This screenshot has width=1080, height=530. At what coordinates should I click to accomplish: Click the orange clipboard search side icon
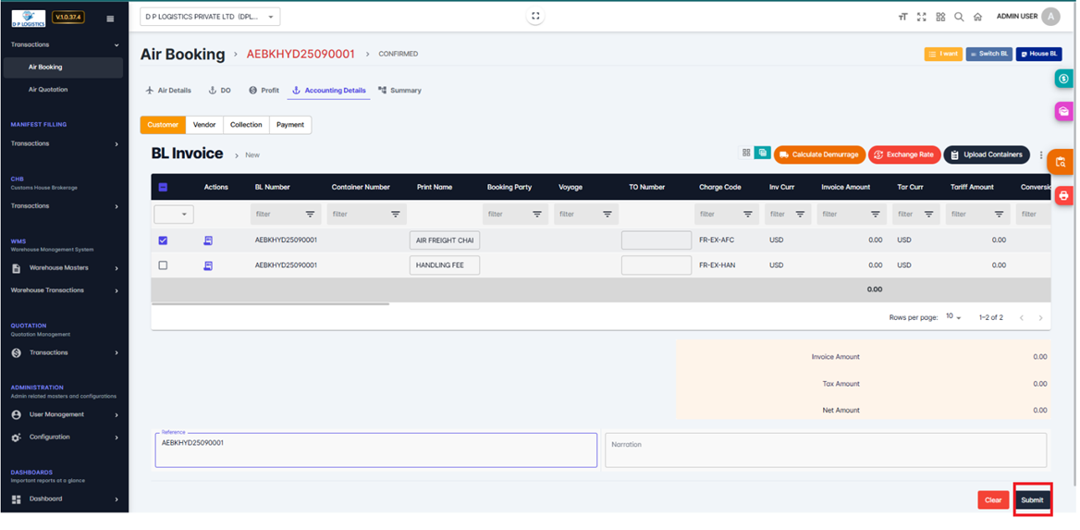tap(1062, 163)
